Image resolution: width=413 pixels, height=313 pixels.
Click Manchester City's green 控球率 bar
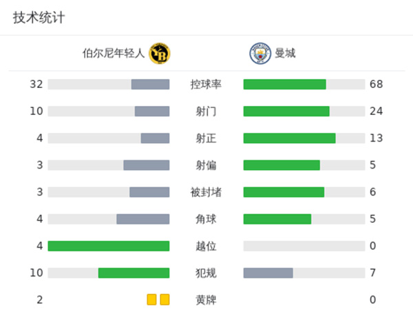[x=284, y=85]
